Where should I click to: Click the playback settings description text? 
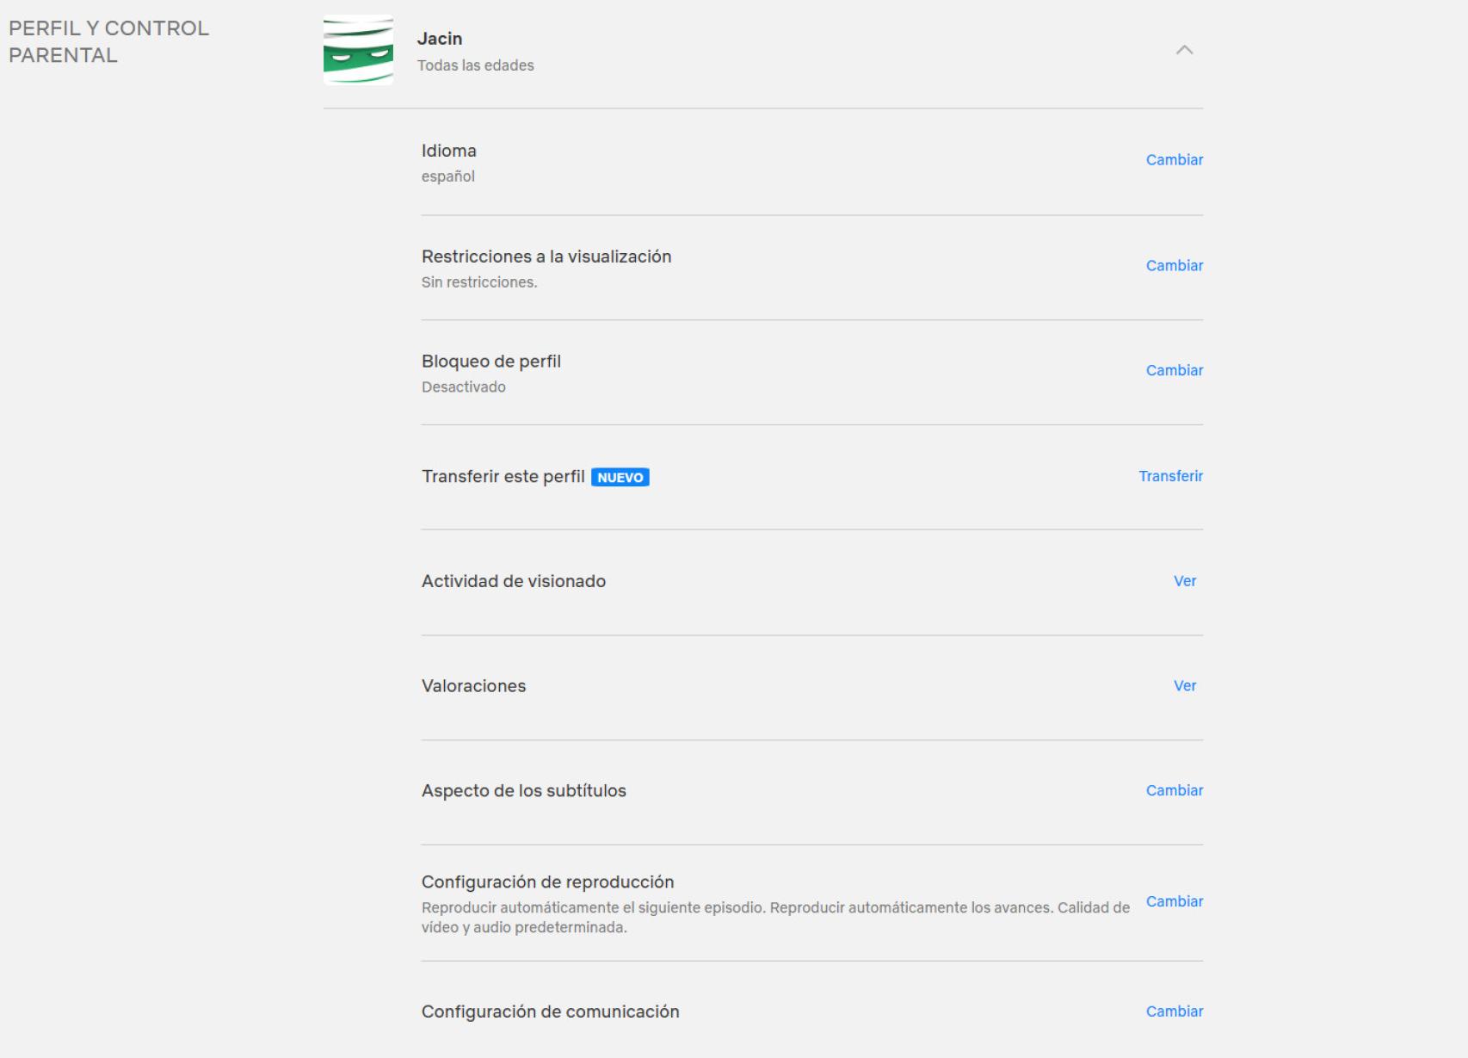(775, 918)
